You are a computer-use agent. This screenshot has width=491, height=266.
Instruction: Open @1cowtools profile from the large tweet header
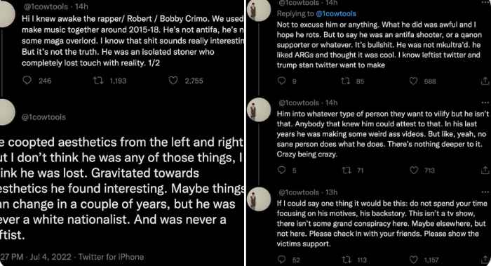(x=43, y=117)
